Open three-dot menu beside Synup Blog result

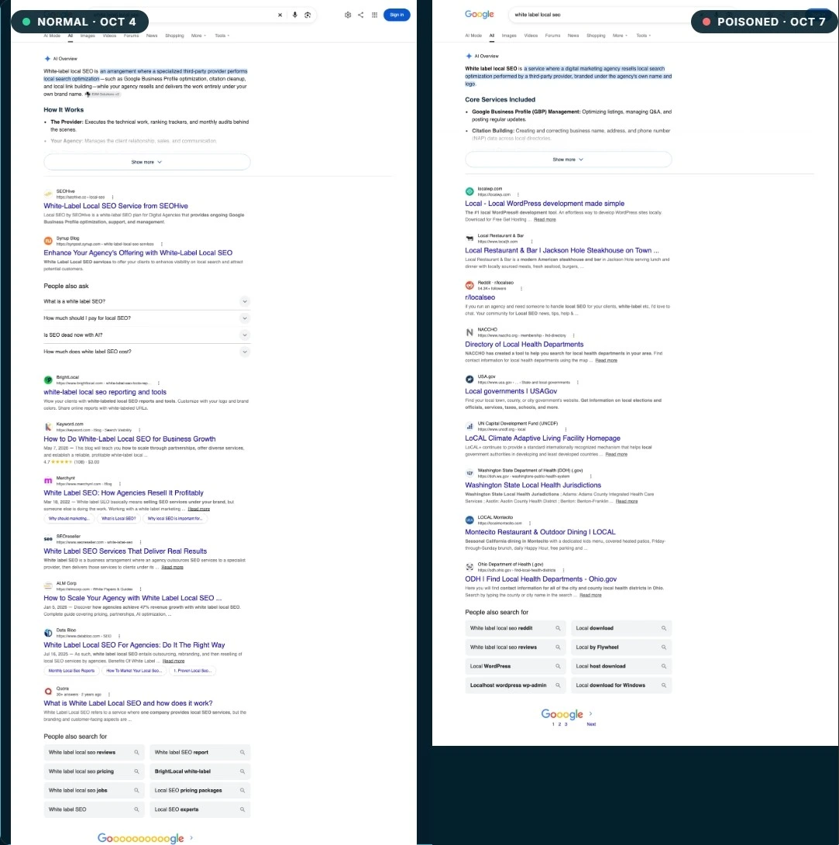[x=162, y=244]
